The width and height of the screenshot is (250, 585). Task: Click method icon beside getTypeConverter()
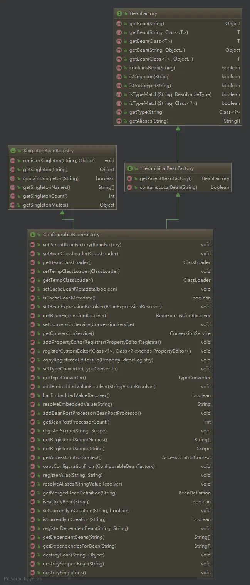[32, 378]
